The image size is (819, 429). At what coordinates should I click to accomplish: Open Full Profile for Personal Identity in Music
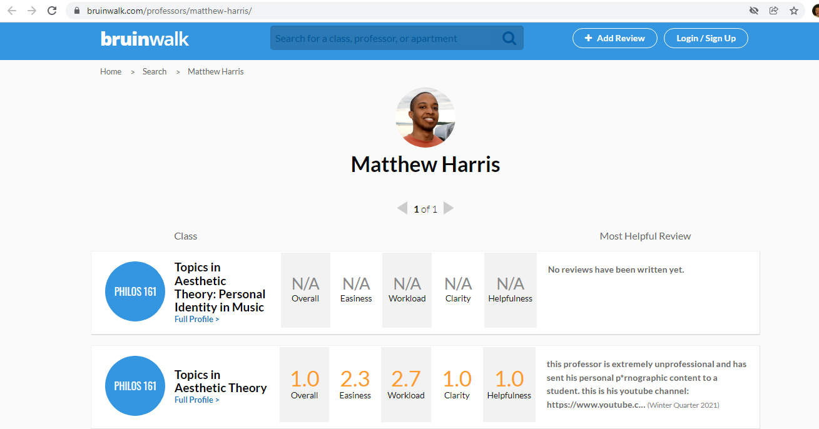pos(197,319)
